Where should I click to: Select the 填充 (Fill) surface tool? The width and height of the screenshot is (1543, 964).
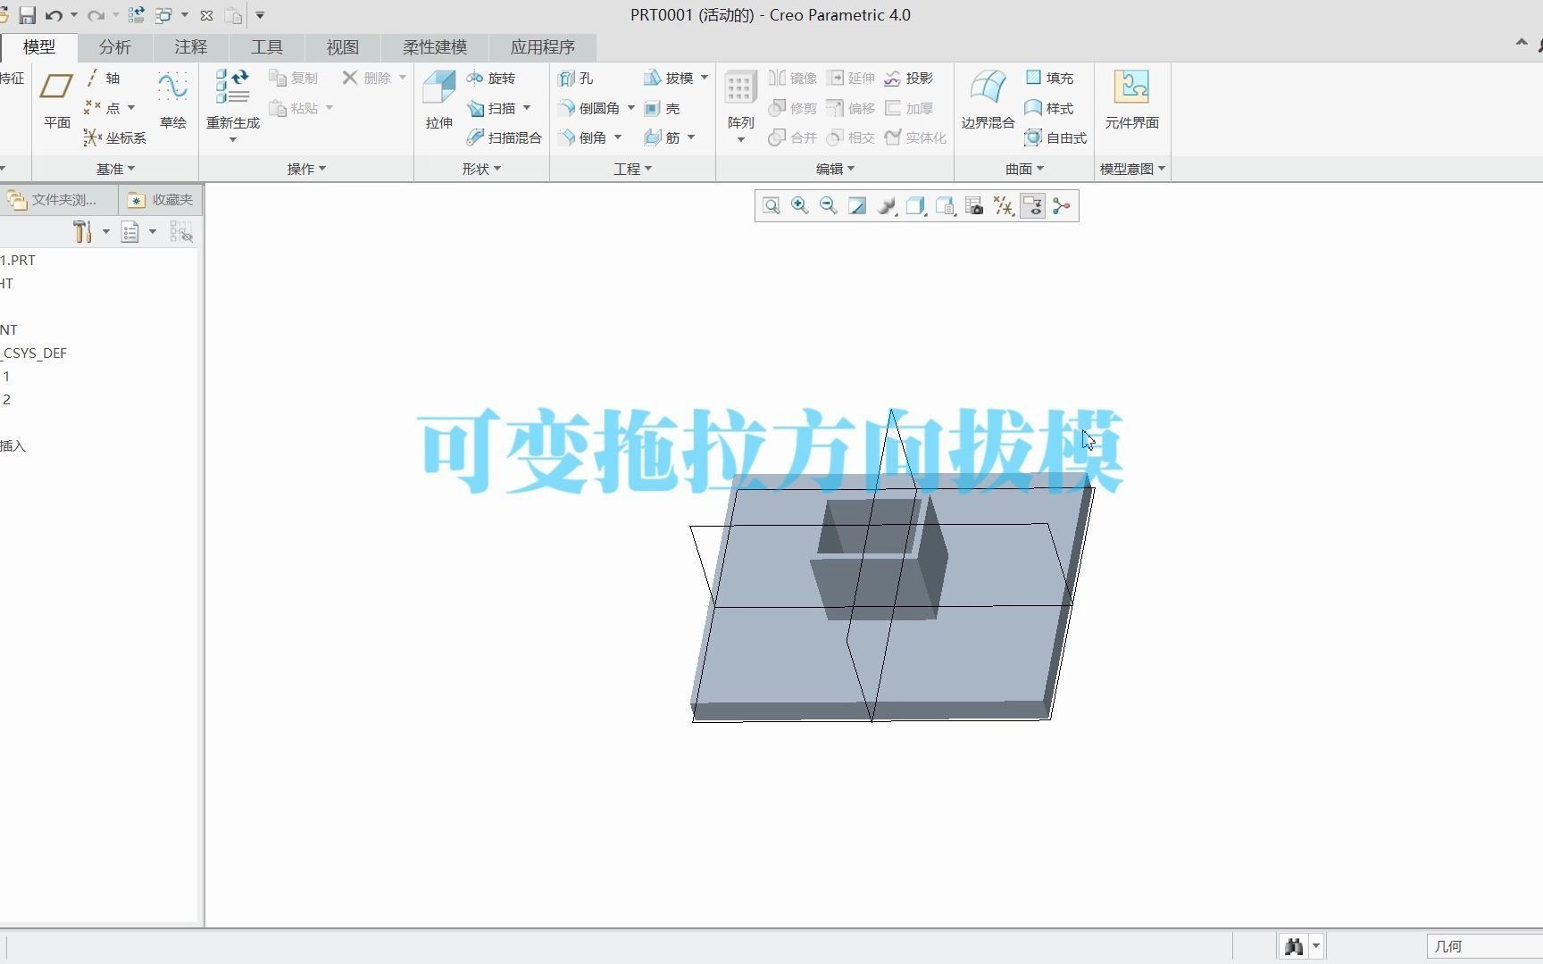1049,78
